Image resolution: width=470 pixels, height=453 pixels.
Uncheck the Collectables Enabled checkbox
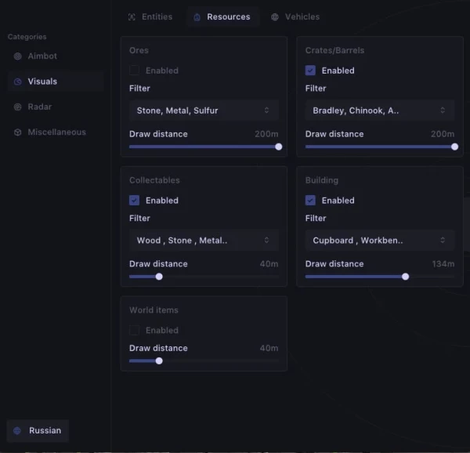point(134,201)
